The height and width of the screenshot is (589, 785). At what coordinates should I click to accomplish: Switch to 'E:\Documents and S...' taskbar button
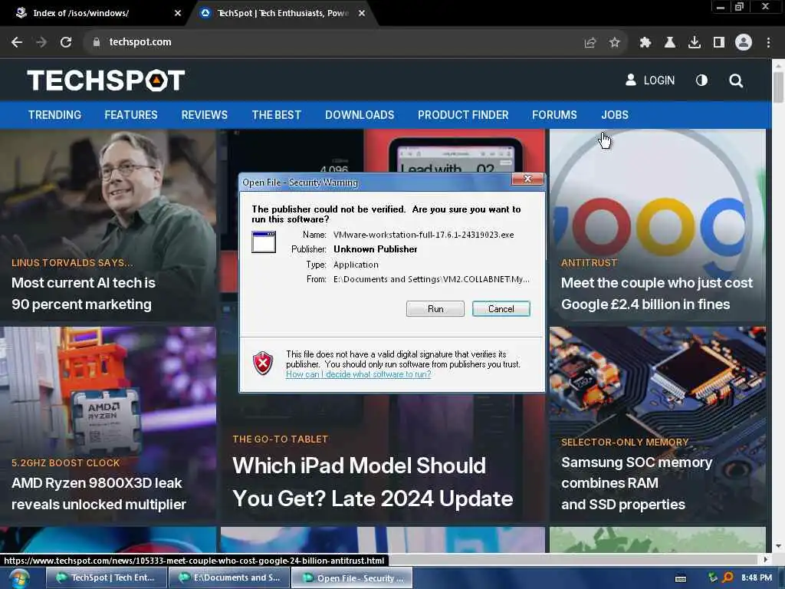[230, 578]
